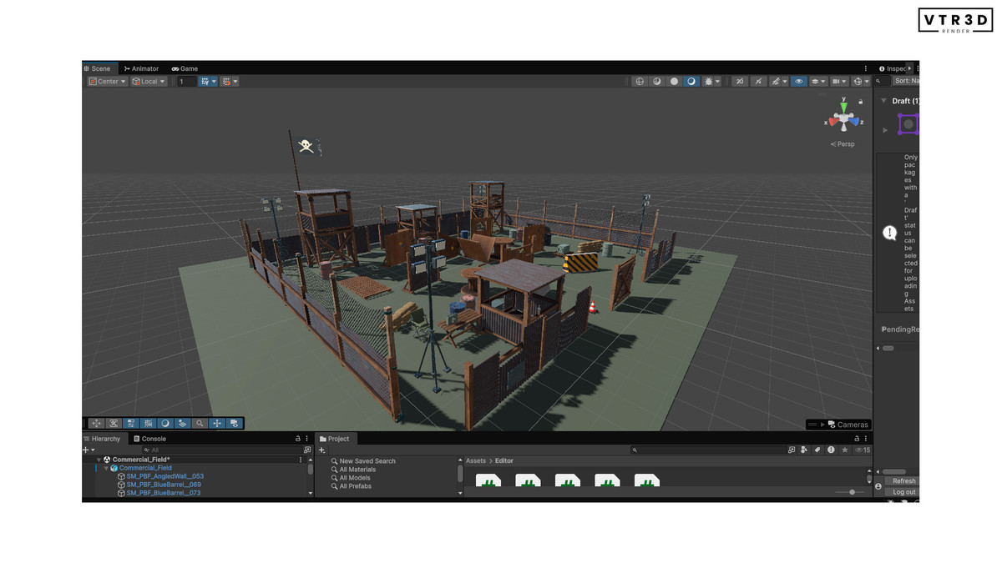Adjust the Project icon size slider
Viewport: 1002px width, 563px height.
tap(851, 492)
